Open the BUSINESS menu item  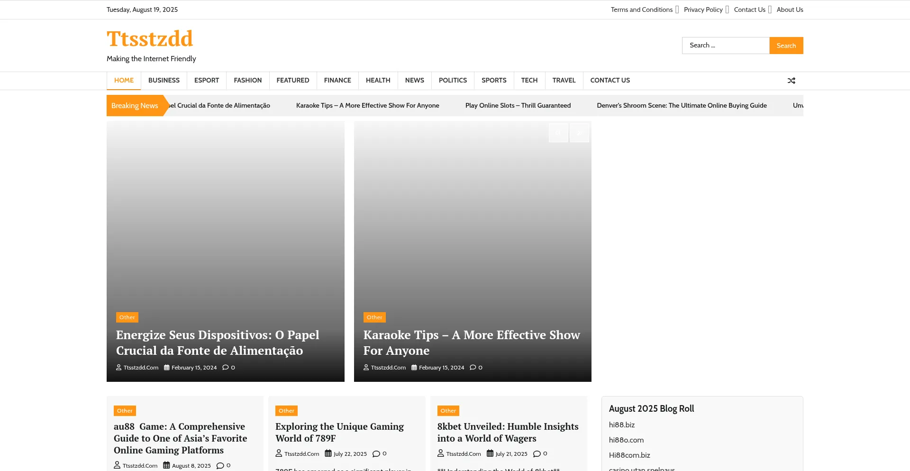(x=164, y=80)
